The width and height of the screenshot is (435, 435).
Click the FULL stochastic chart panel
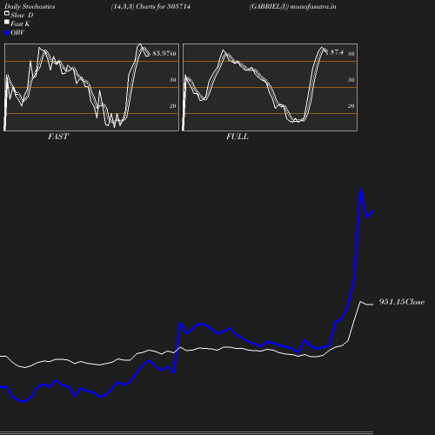coord(270,87)
